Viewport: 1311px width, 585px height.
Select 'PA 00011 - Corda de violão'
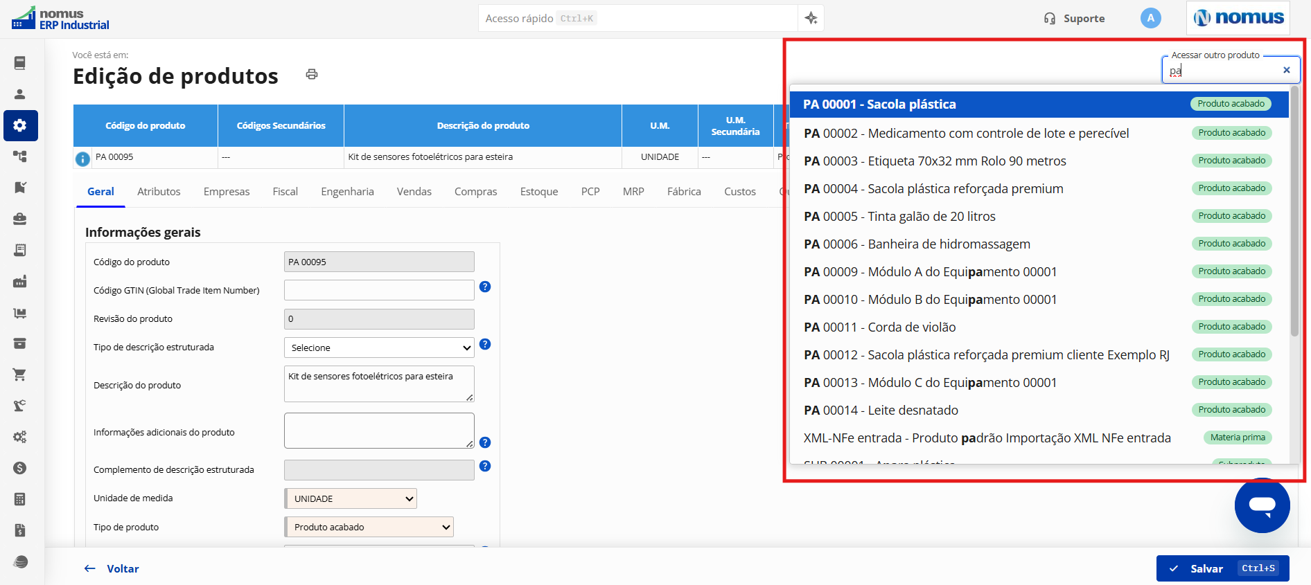[1039, 327]
